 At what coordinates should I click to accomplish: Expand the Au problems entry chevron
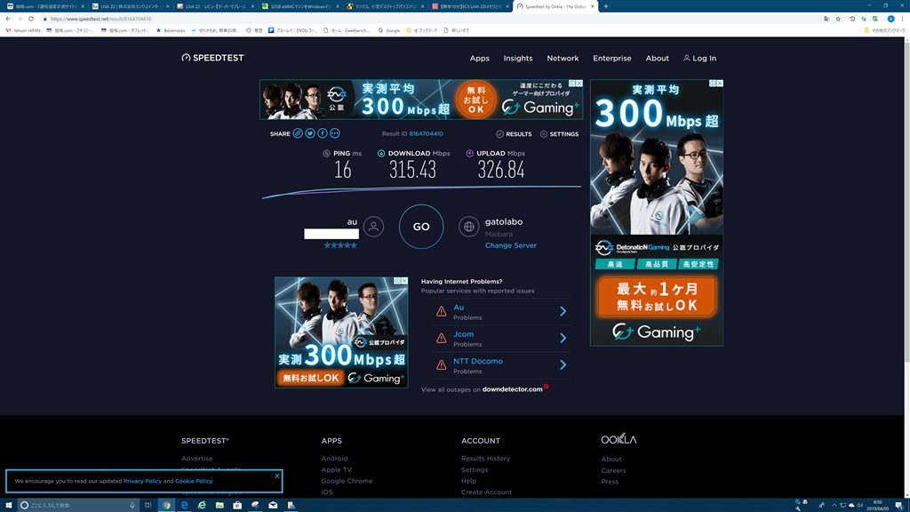click(x=563, y=311)
